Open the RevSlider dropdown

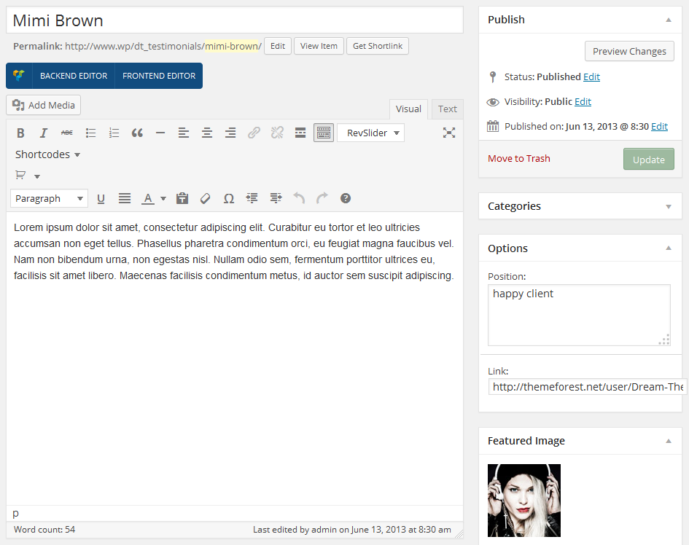point(370,133)
